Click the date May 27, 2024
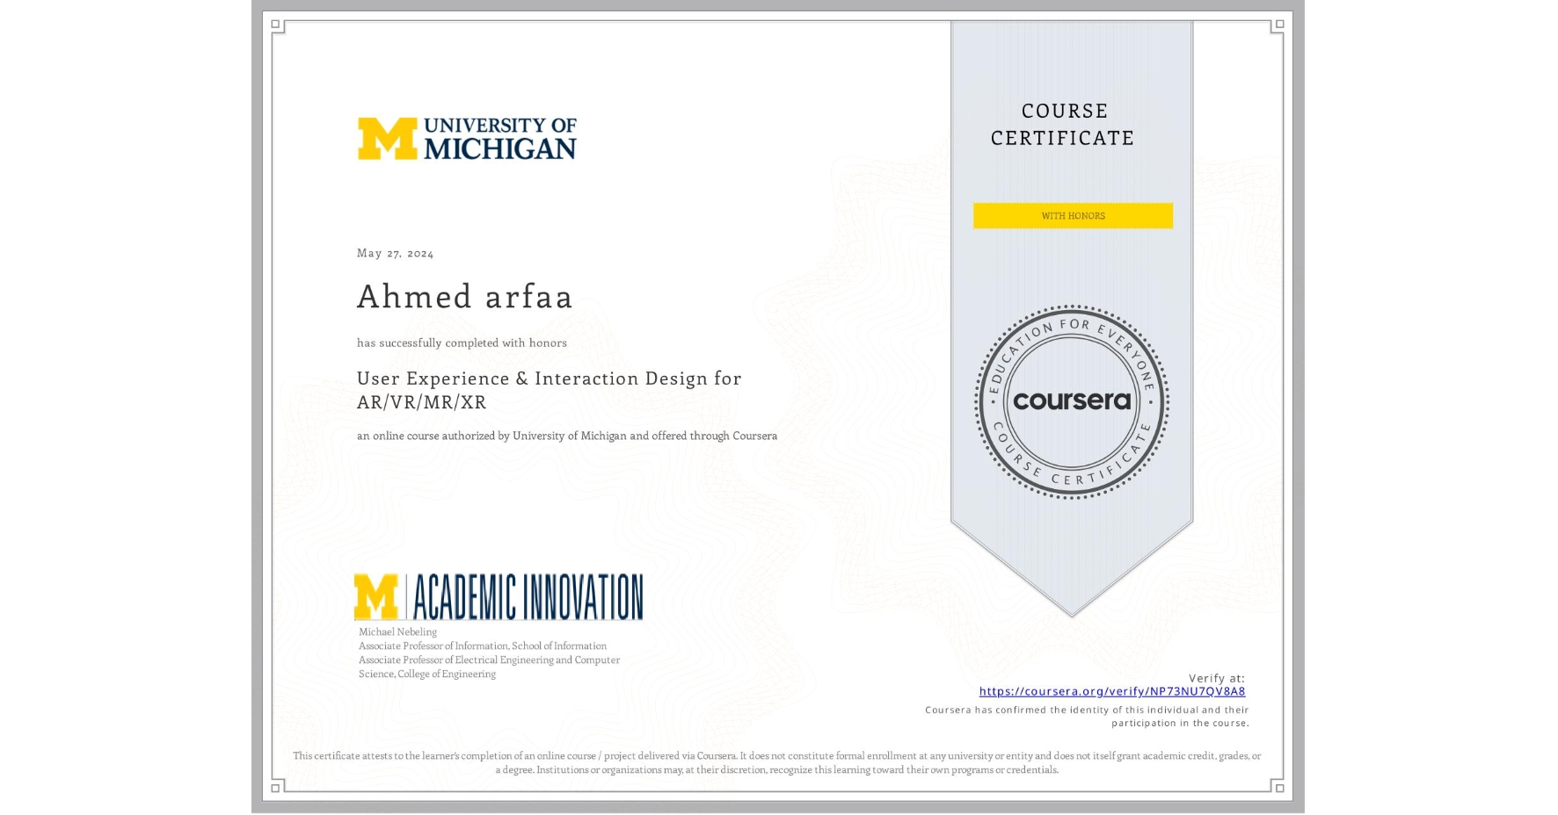The image size is (1558, 815). 395,254
